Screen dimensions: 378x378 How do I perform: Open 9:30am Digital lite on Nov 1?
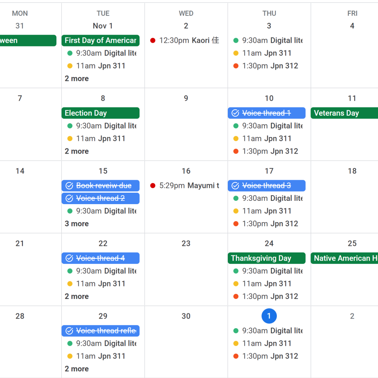pos(102,53)
